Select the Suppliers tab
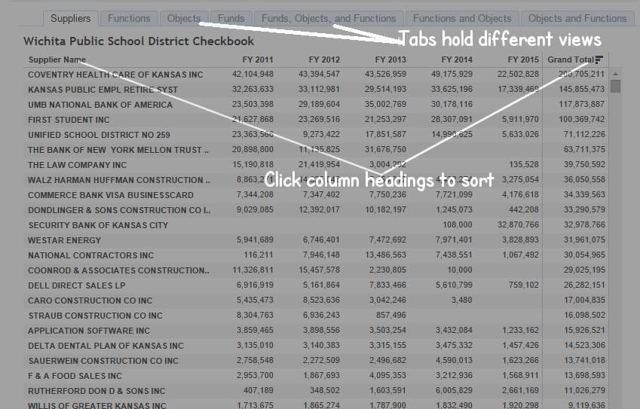This screenshot has width=640, height=409. 71,18
